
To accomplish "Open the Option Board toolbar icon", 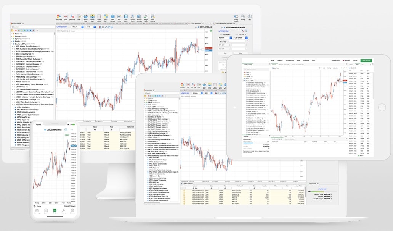I will (x=106, y=17).
